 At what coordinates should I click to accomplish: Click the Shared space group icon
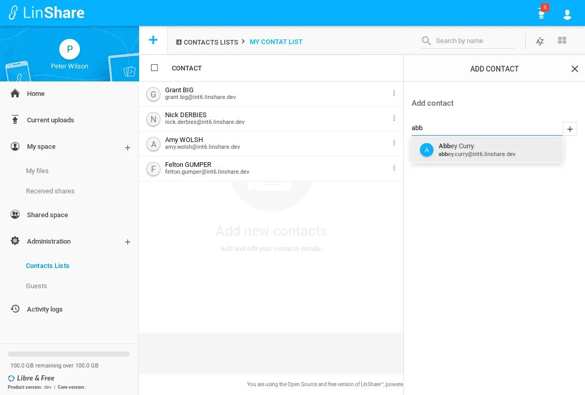(15, 215)
